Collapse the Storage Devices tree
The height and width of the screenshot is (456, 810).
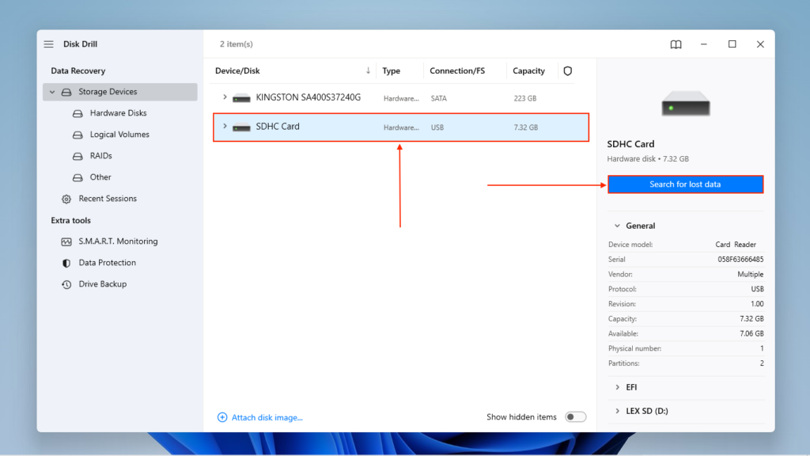pos(52,92)
